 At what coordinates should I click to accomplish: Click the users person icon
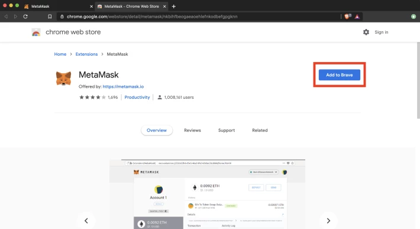click(160, 97)
